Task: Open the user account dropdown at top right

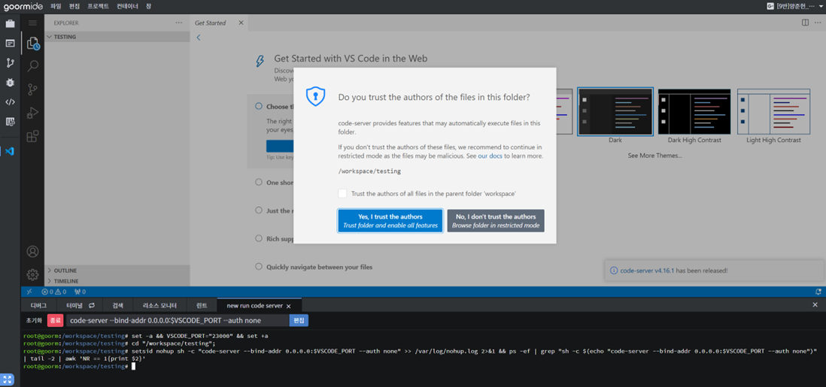Action: pos(795,6)
